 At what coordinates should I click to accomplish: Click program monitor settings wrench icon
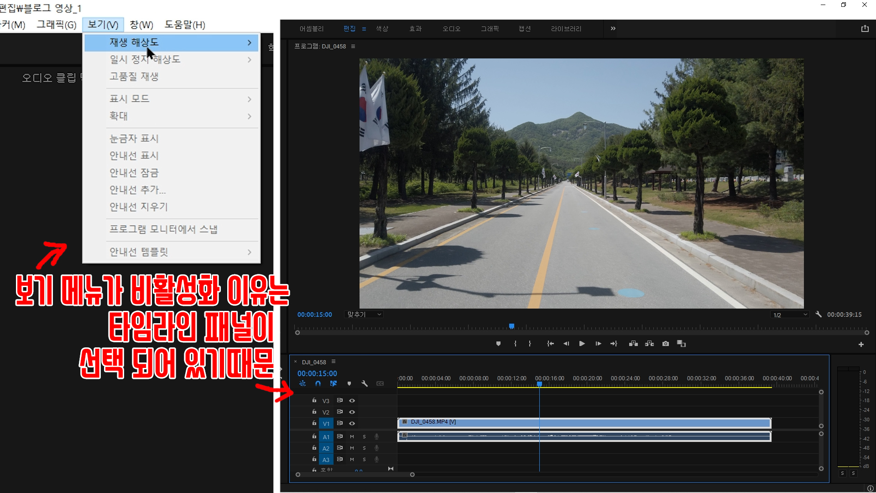(819, 315)
